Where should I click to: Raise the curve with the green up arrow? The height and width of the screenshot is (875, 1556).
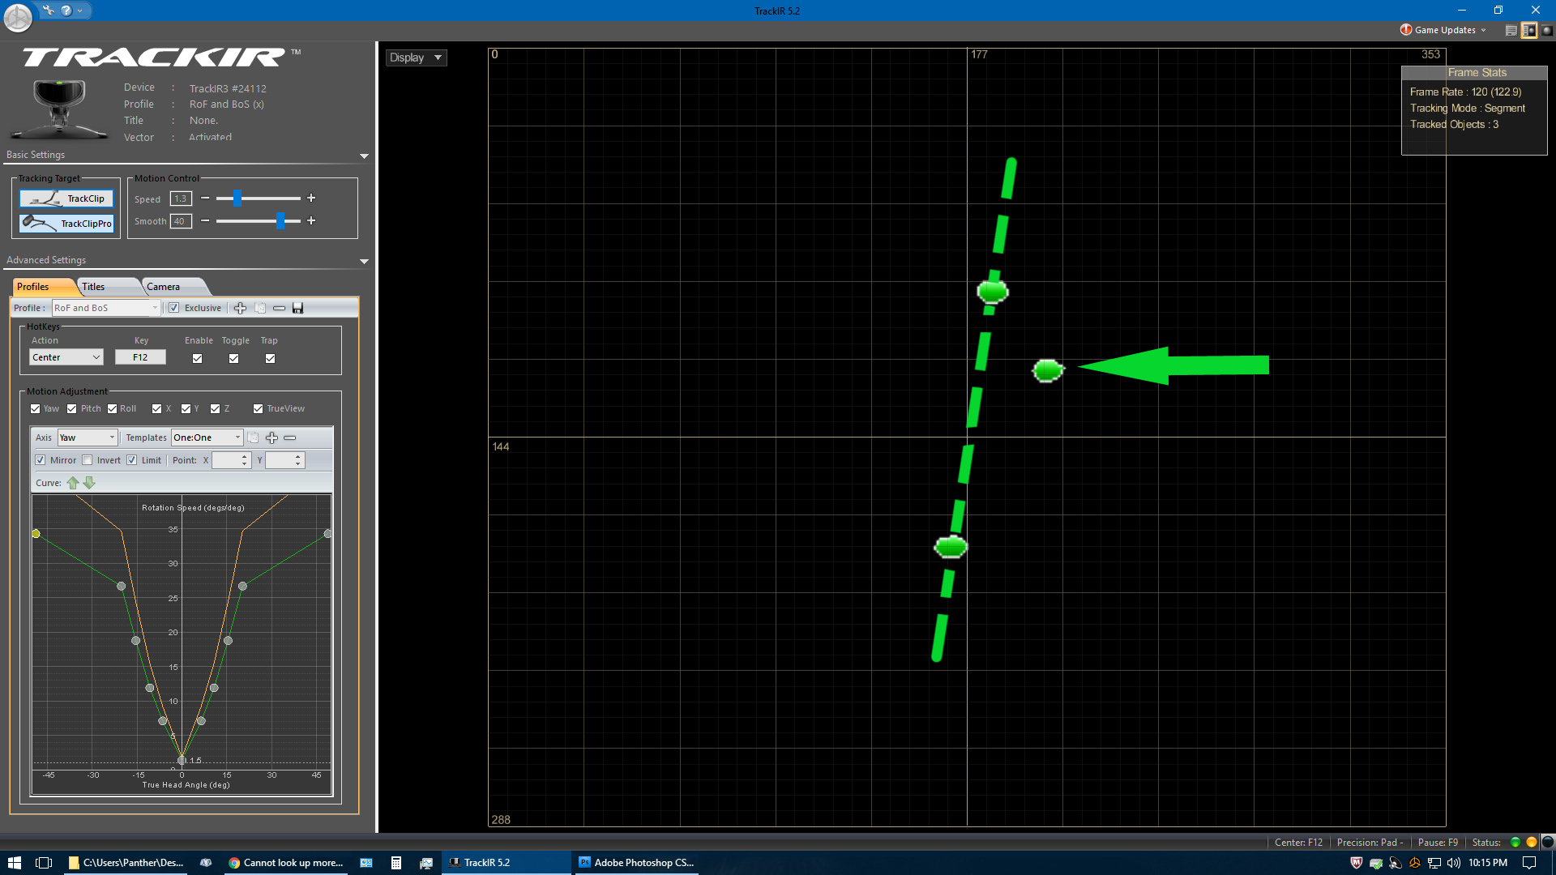tap(73, 483)
